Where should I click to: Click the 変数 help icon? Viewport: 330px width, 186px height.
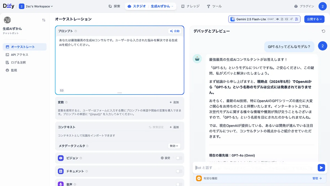[66, 102]
